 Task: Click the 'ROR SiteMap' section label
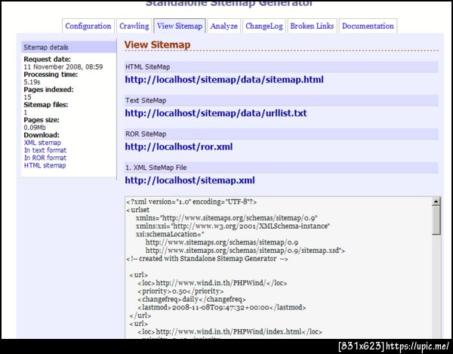[146, 134]
